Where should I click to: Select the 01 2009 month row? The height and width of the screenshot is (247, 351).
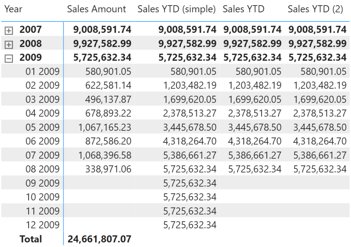tap(43, 71)
